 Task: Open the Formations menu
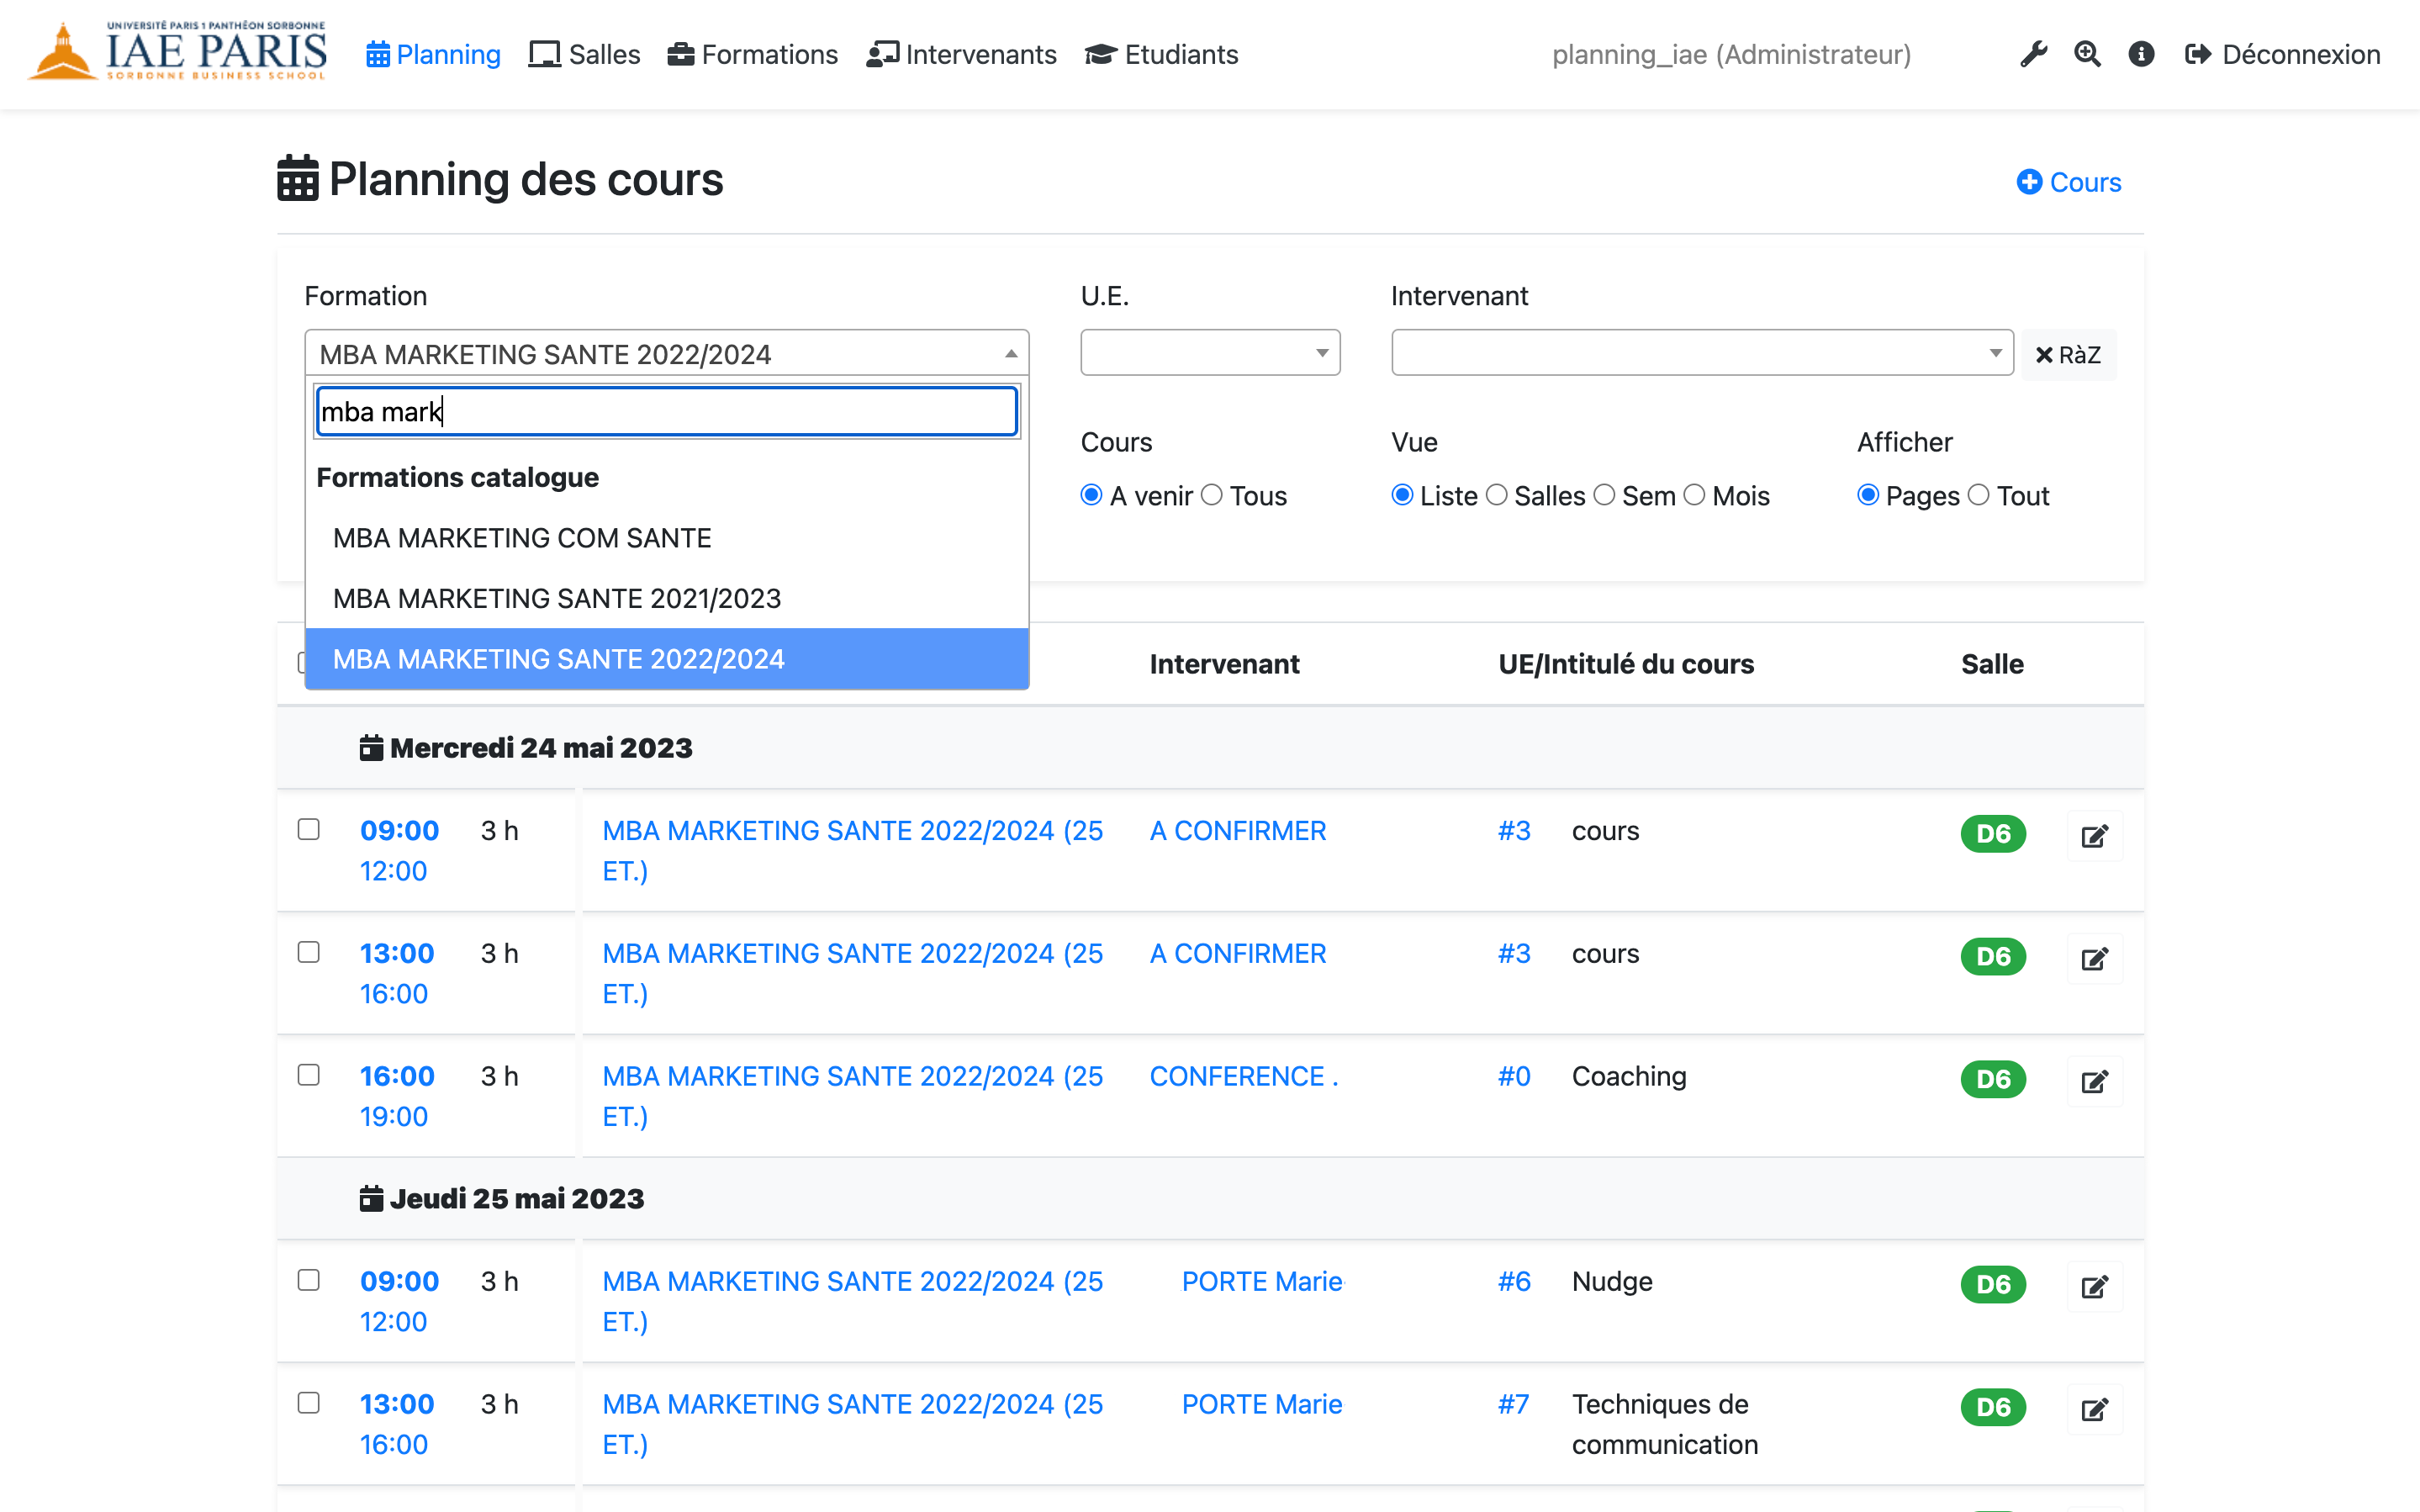click(x=753, y=54)
